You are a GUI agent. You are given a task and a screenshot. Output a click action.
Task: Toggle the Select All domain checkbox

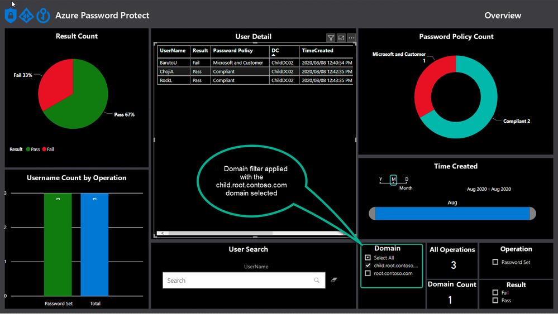coord(368,258)
